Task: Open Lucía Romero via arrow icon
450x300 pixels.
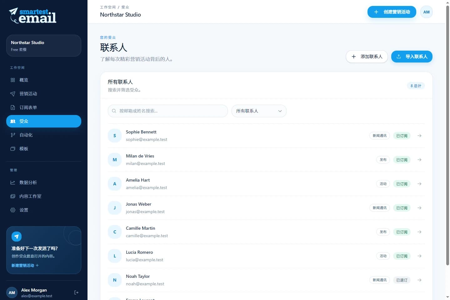Action: 419,256
